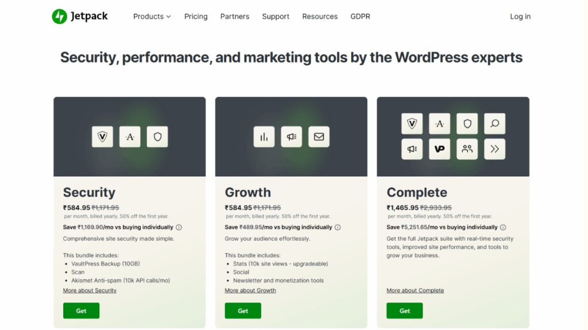Viewport: 588px width, 330px height.
Task: Click the Akismet icon in Security card
Action: coord(130,137)
